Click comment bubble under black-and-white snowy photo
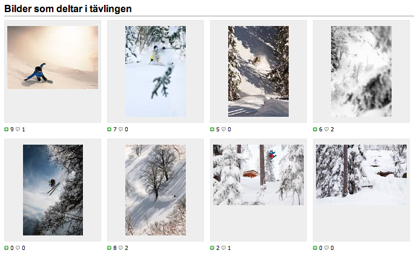This screenshot has height=256, width=414. coord(327,129)
